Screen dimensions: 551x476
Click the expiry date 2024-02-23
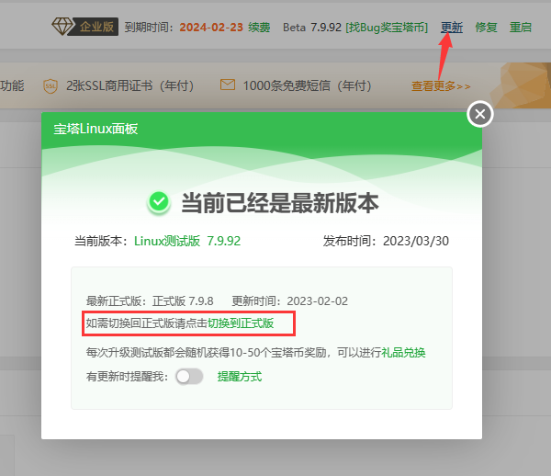pos(211,28)
